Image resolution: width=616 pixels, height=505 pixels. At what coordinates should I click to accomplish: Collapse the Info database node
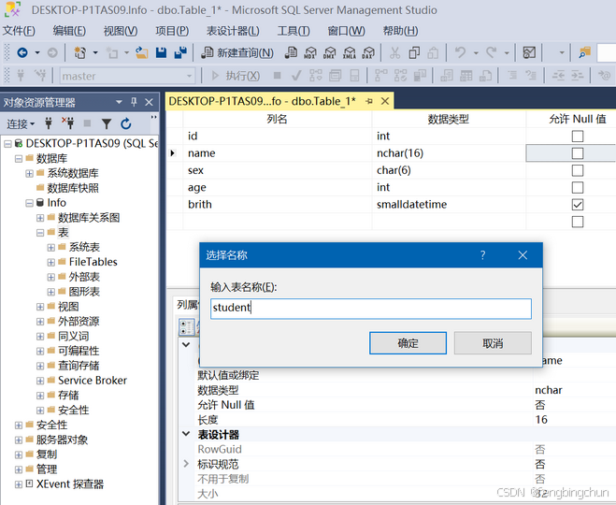click(x=29, y=203)
